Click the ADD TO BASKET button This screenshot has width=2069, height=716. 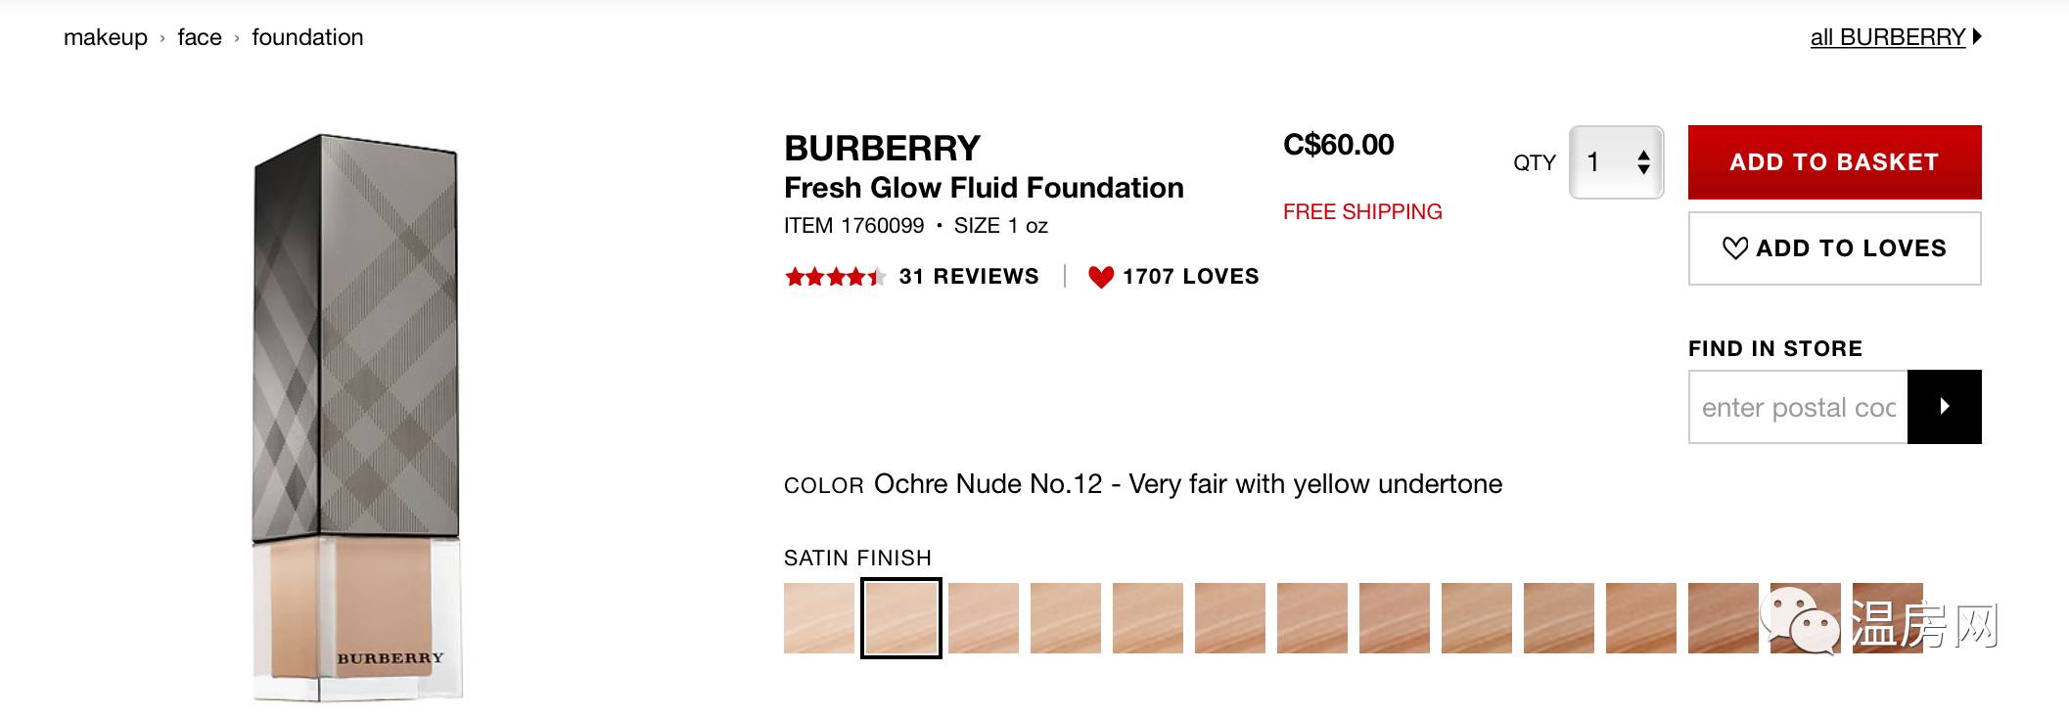click(1834, 162)
